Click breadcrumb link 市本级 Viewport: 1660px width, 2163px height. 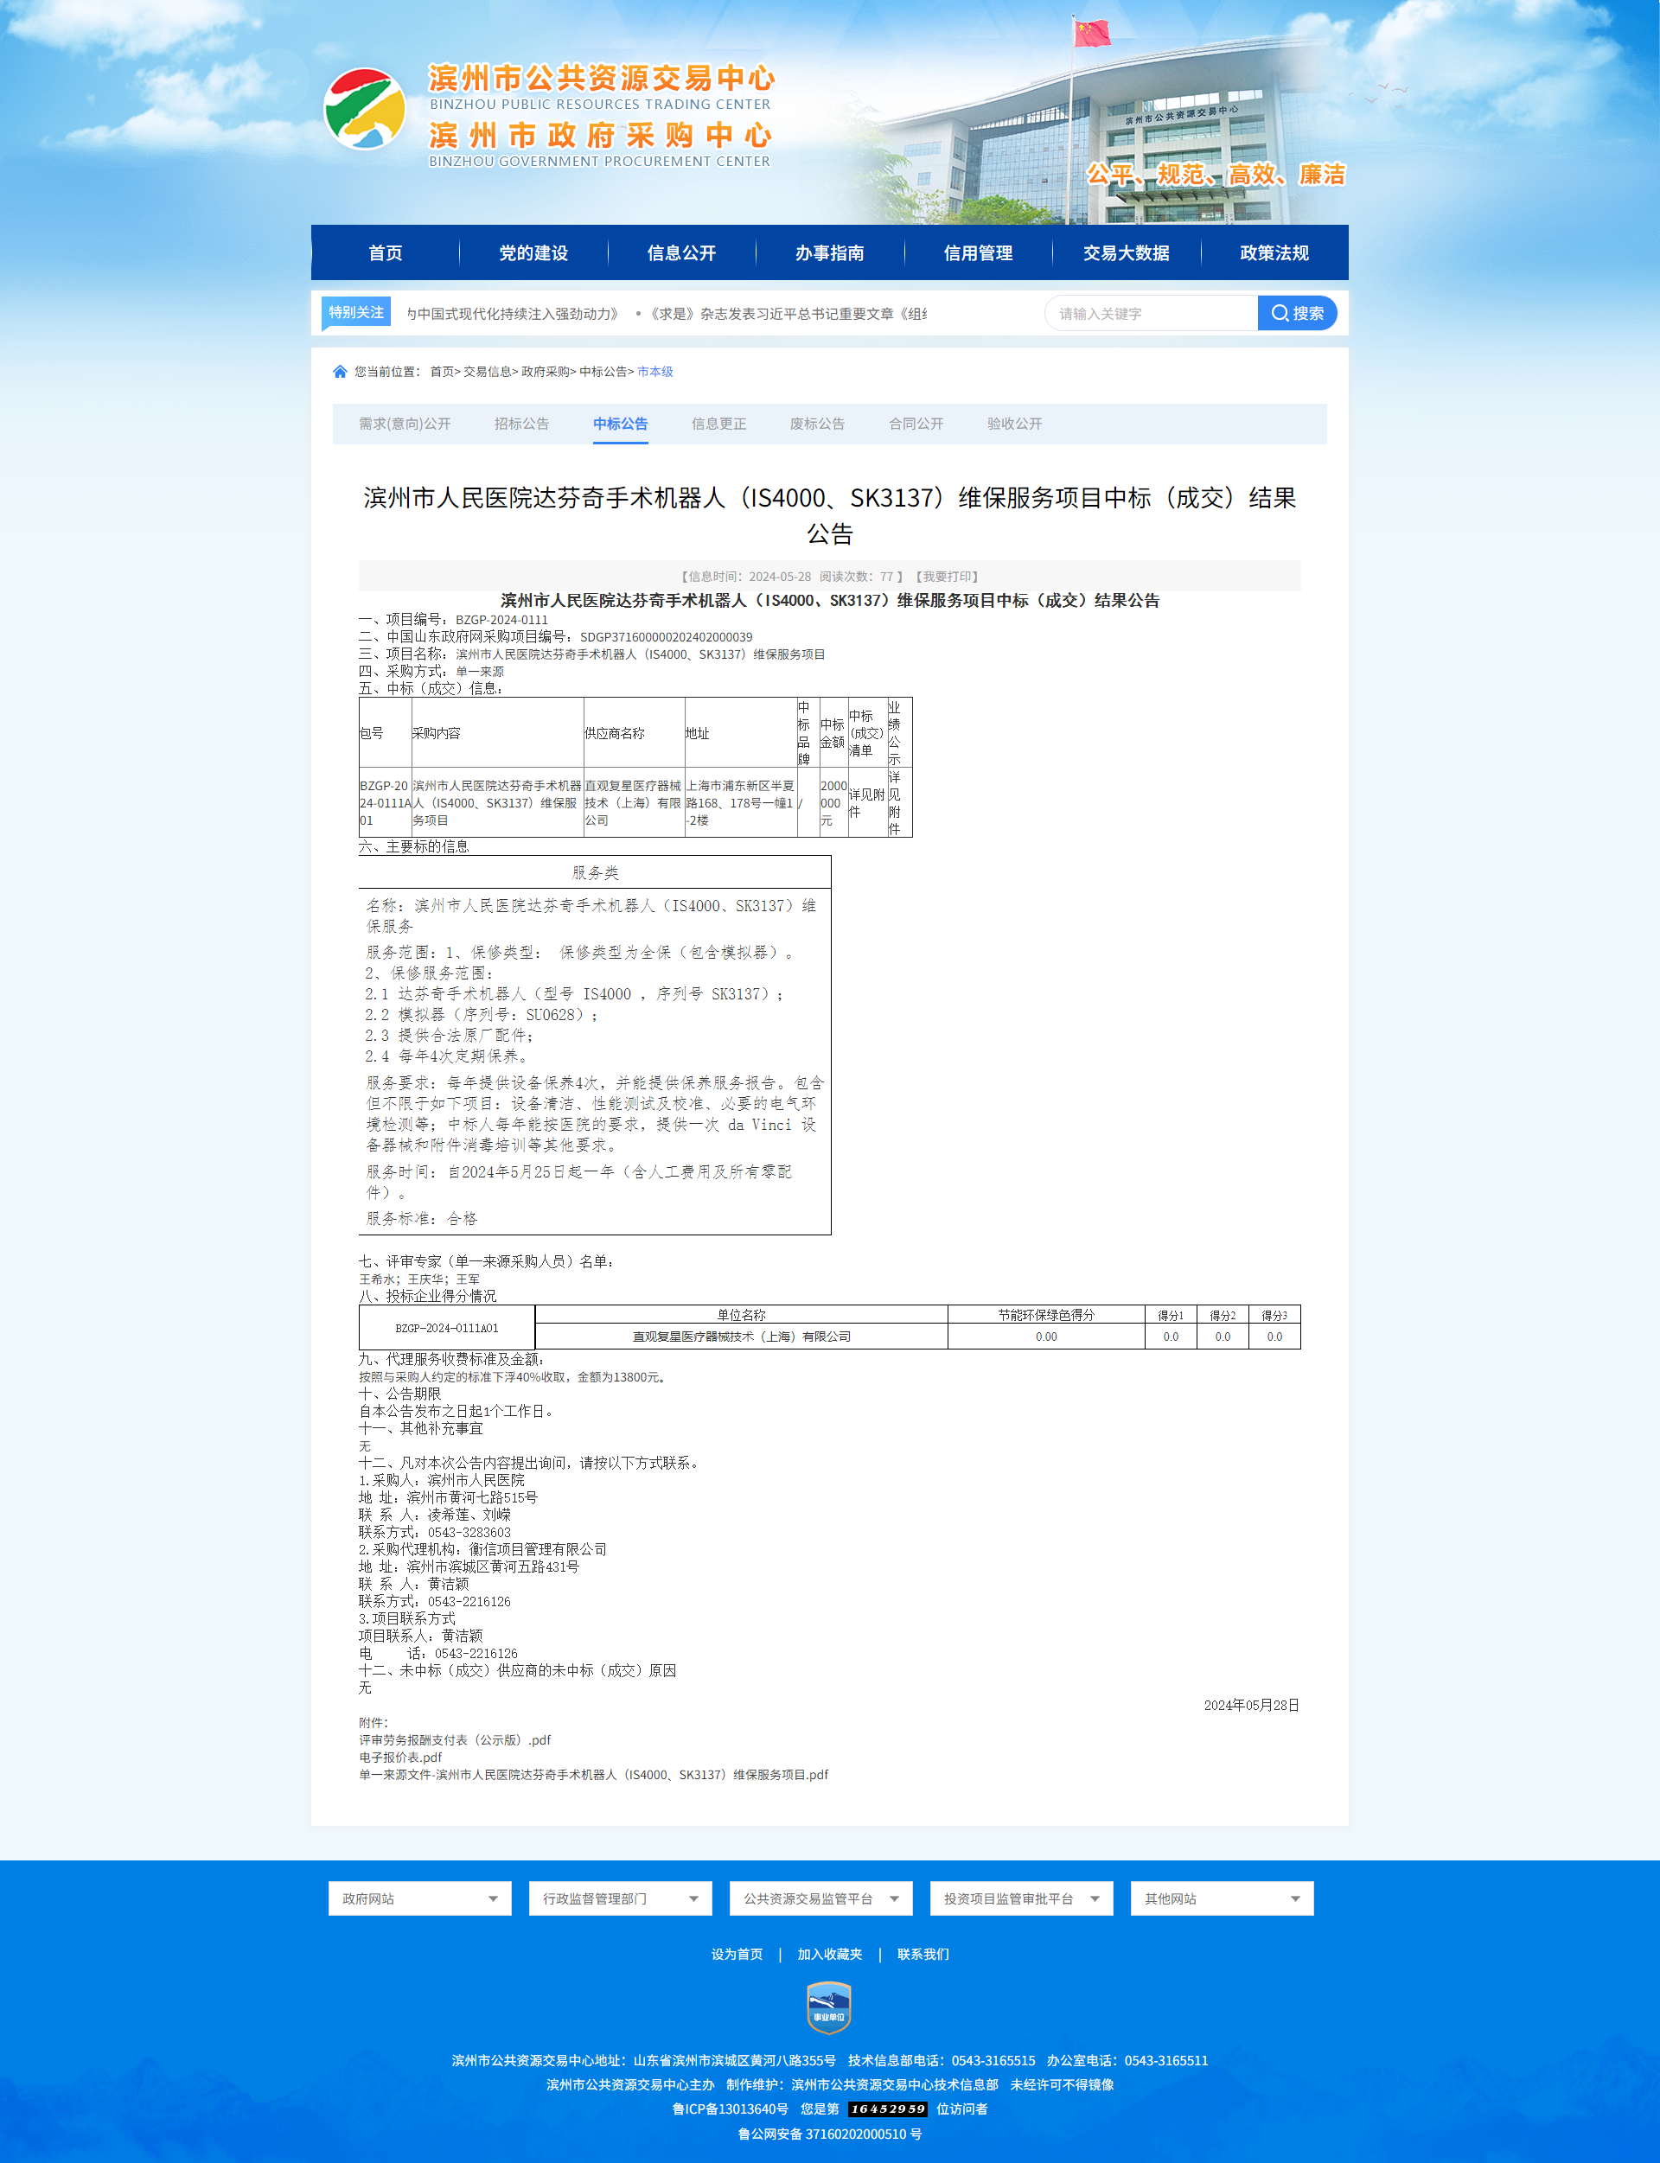655,372
